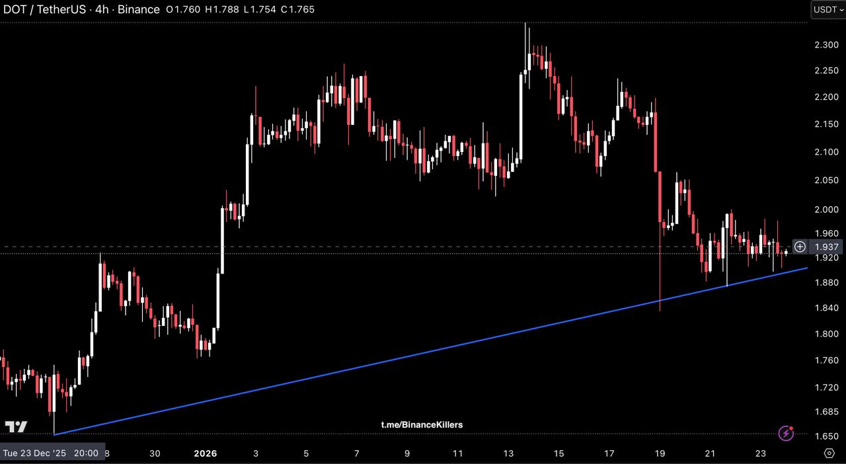The width and height of the screenshot is (846, 464).
Task: Click the 13 date on the time axis
Action: [508, 453]
